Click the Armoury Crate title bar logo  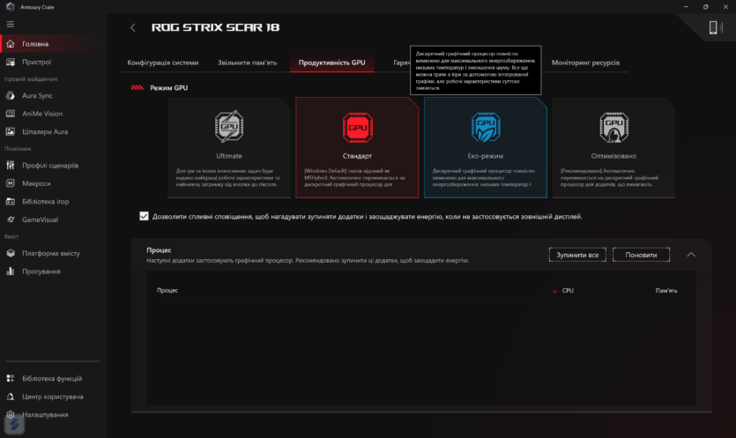(x=11, y=6)
